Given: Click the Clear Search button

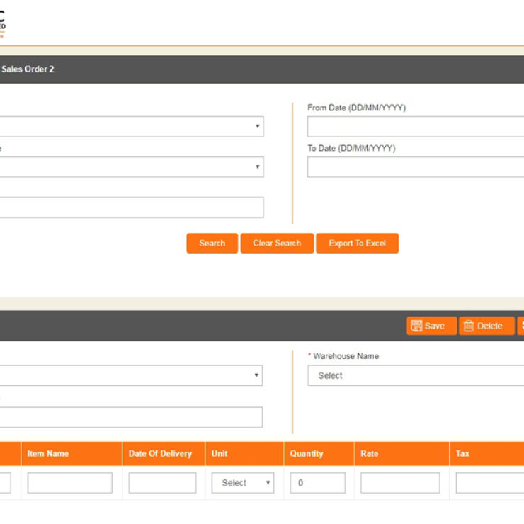Looking at the screenshot, I should pos(277,243).
